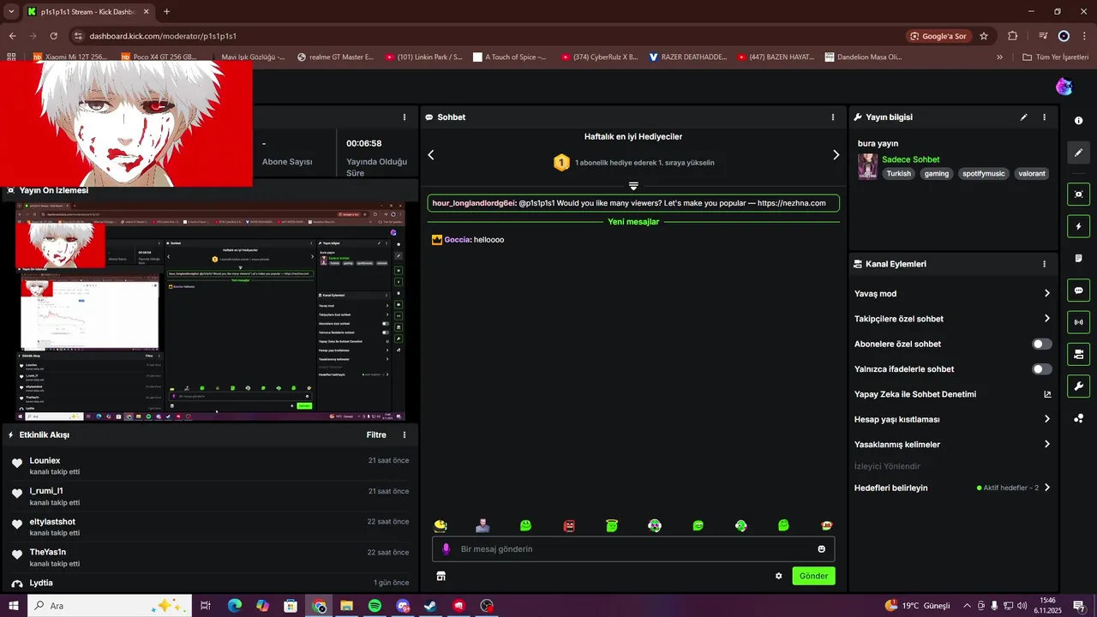Image resolution: width=1097 pixels, height=617 pixels.
Task: Toggle the chat bubble widget in right sidebar
Action: tap(1078, 291)
